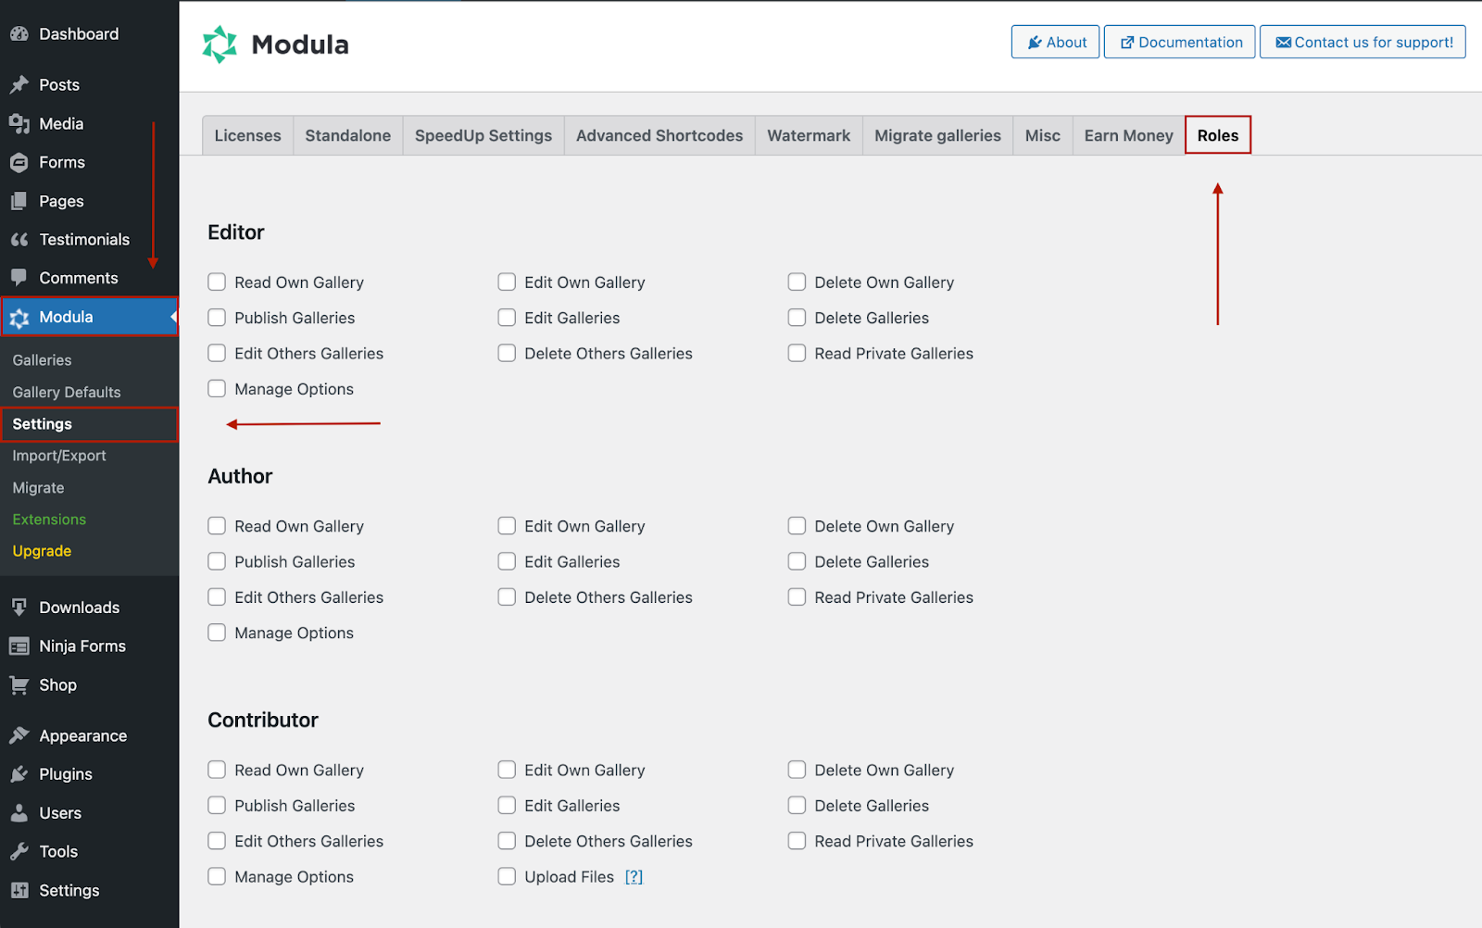This screenshot has width=1482, height=928.
Task: Click Contact us for support button
Action: (x=1363, y=43)
